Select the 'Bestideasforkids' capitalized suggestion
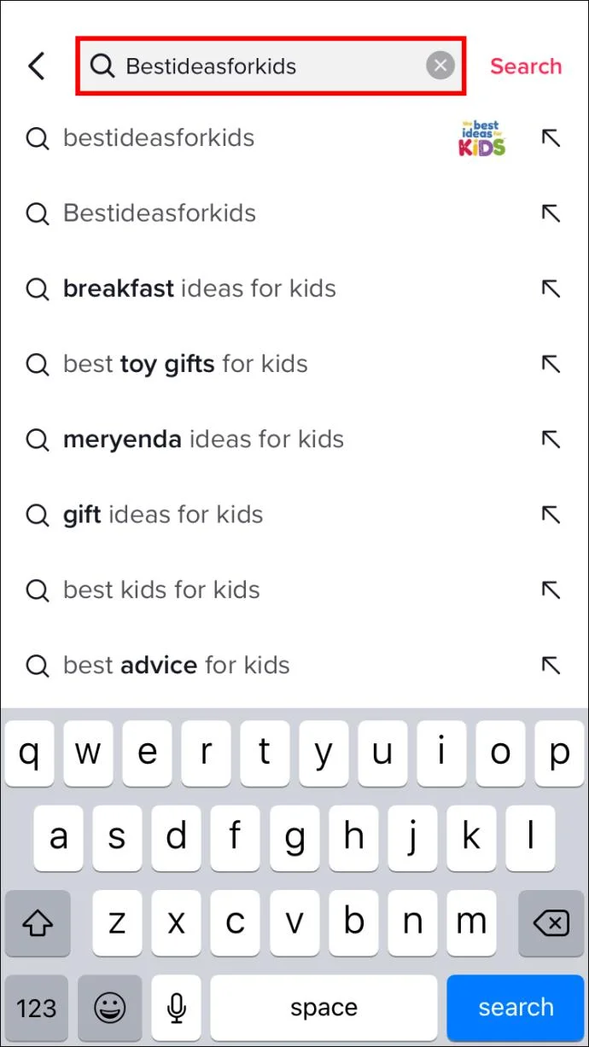Screen dimensions: 589x1047 pyautogui.click(x=158, y=213)
